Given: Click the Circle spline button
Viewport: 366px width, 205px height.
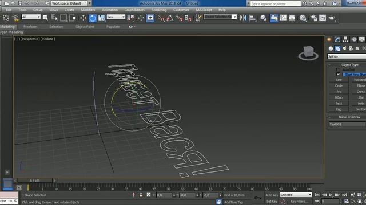Looking at the screenshot, I should [x=339, y=85].
